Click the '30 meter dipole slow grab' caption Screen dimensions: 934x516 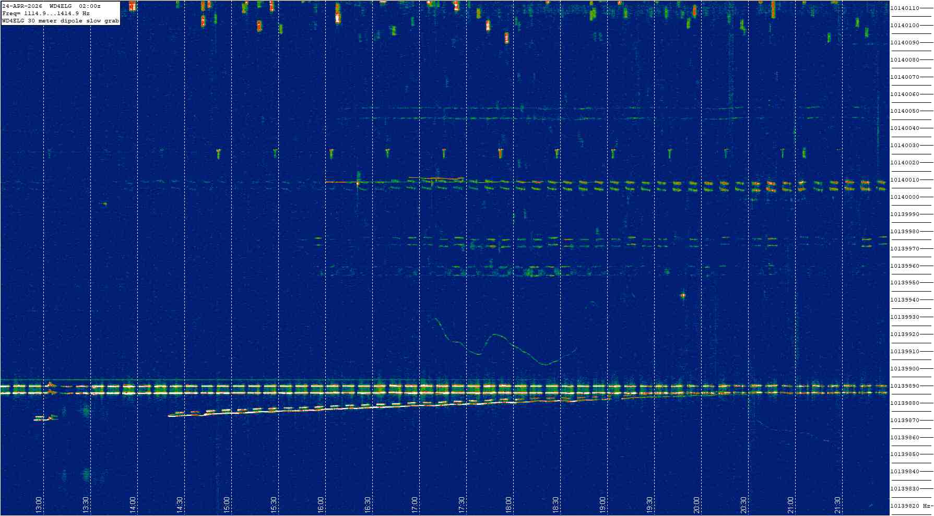point(73,21)
